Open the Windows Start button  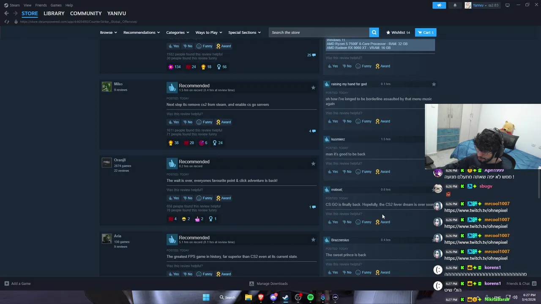tap(206, 297)
